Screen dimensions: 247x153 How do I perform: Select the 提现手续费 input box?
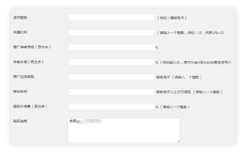(111, 107)
